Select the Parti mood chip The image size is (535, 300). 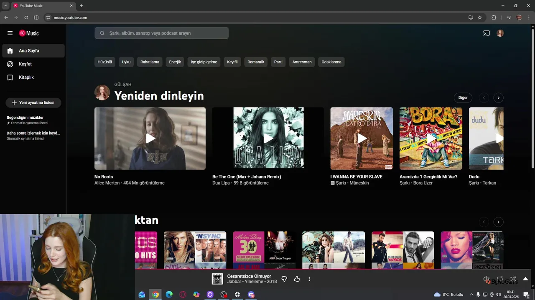[x=278, y=62]
